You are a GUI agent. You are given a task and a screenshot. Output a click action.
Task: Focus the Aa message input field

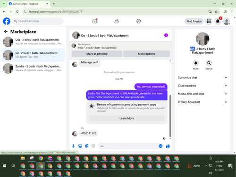tap(128, 146)
